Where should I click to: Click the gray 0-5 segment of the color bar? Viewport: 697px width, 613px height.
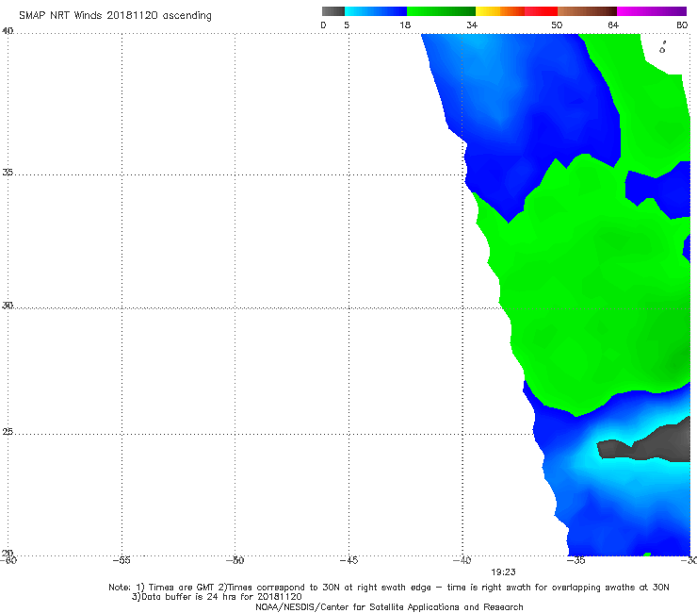[332, 11]
